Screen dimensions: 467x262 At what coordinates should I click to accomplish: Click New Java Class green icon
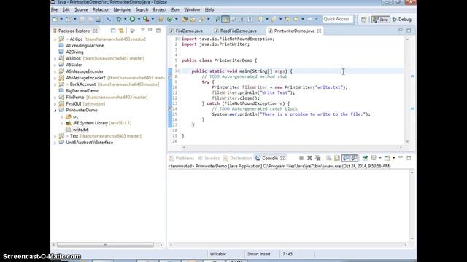tap(170, 20)
